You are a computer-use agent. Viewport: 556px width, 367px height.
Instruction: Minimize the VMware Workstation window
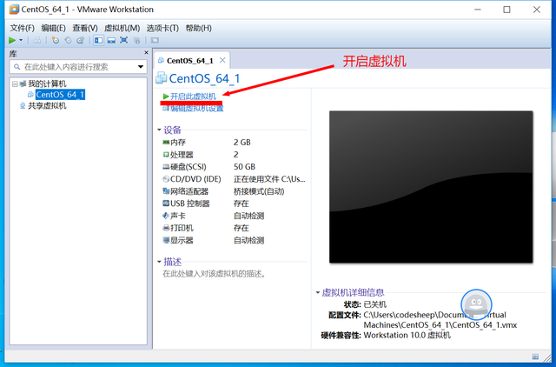[x=478, y=10]
